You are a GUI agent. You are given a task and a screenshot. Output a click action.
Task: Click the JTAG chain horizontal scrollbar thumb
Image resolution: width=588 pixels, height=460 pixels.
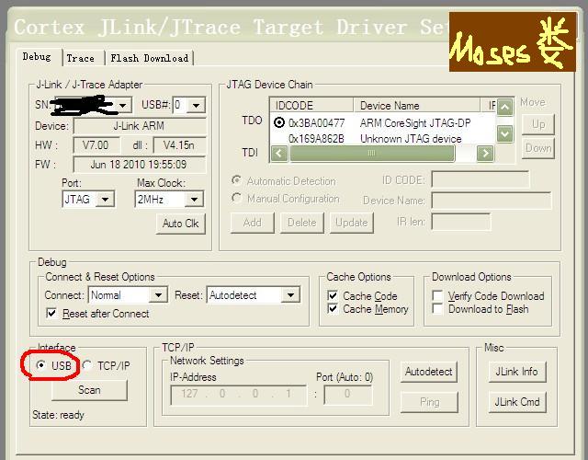[x=372, y=154]
